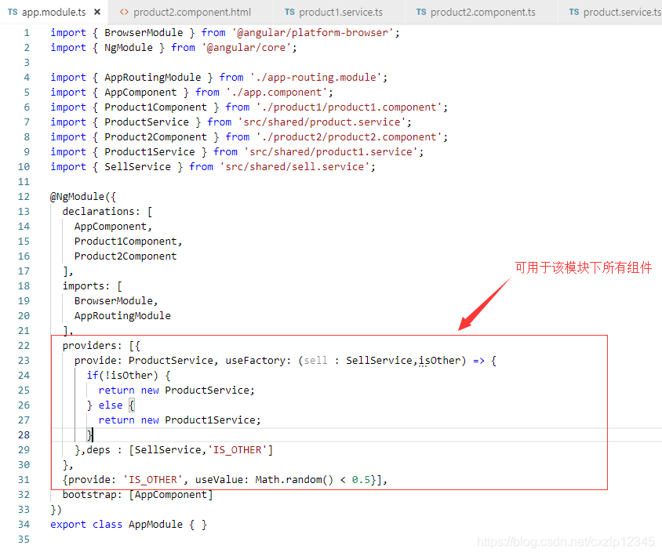662x556 pixels.
Task: Click 'return new ProductService;' statement
Action: click(176, 391)
